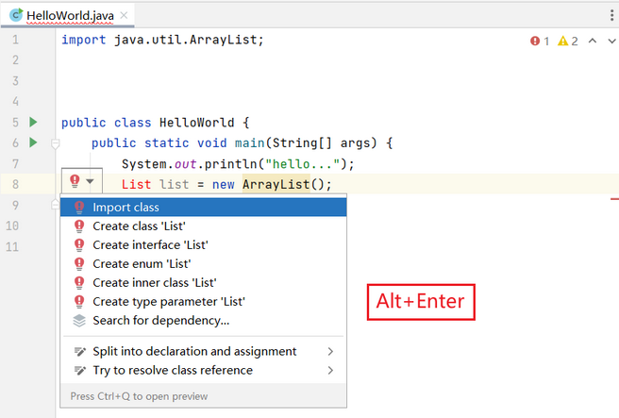Viewport: 619px width, 418px height.
Task: Go to next highlighted error arrow
Action: (611, 41)
